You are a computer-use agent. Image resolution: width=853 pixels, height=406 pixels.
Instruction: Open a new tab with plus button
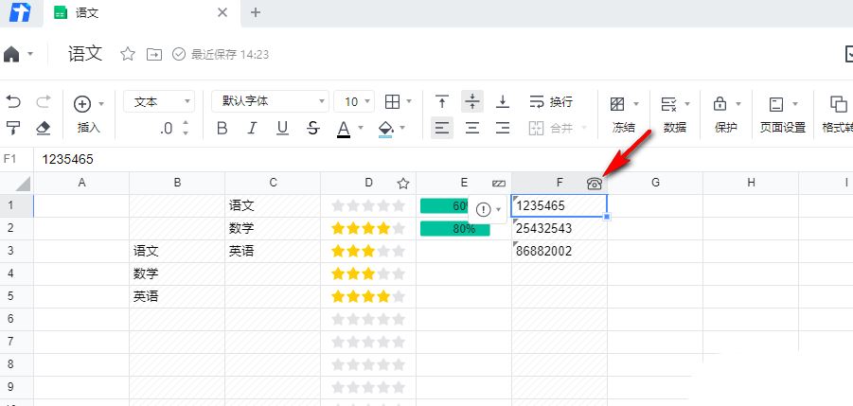tap(256, 12)
